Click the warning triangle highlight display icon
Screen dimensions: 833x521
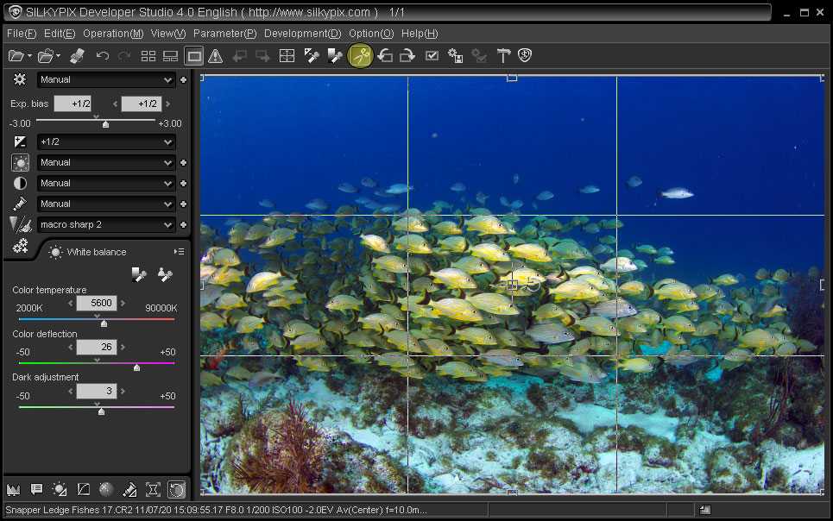[216, 56]
